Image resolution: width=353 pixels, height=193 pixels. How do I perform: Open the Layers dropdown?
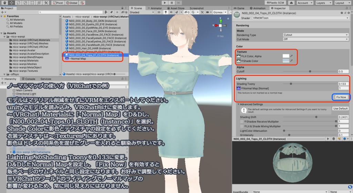pos(323,3)
